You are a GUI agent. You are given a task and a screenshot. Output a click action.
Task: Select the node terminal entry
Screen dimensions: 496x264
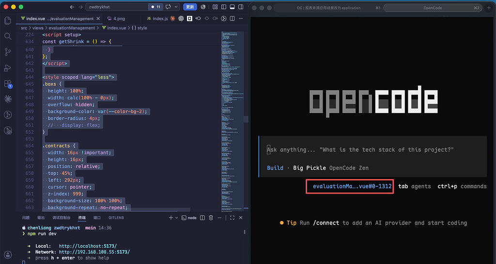[x=189, y=218]
